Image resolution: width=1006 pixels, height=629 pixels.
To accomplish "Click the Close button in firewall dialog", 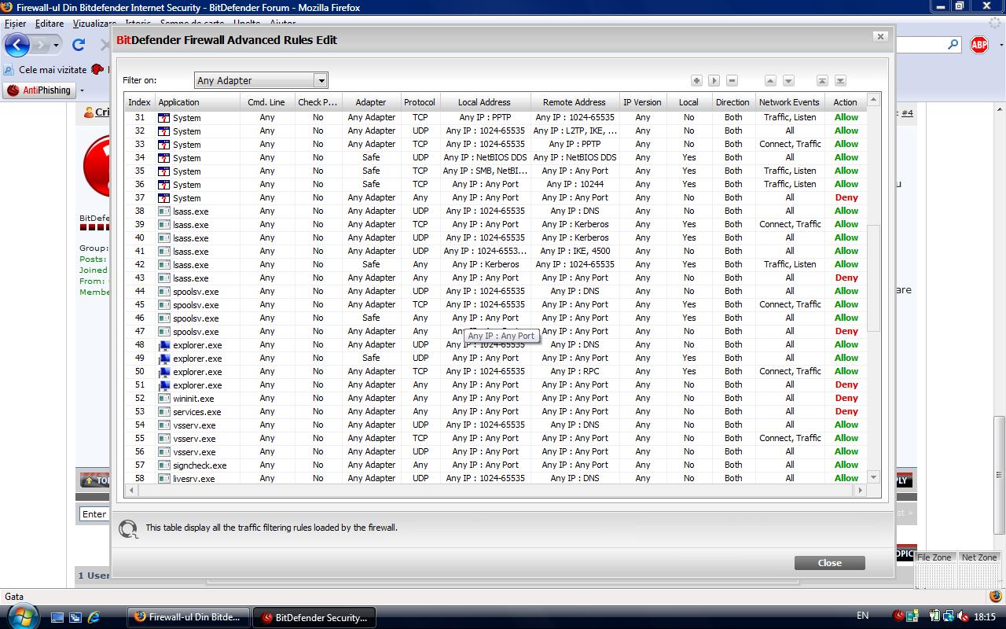I will click(x=830, y=563).
